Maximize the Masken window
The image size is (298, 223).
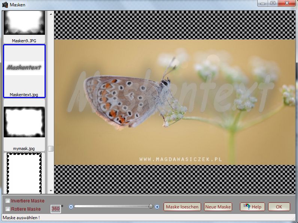(273, 3)
